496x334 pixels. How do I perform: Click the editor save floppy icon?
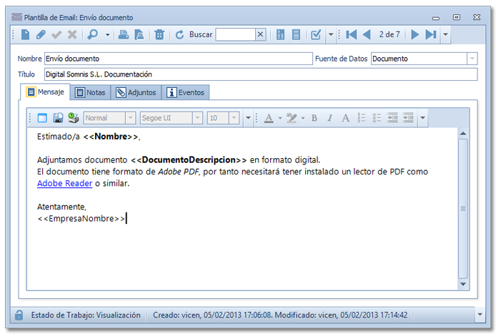pyautogui.click(x=58, y=118)
